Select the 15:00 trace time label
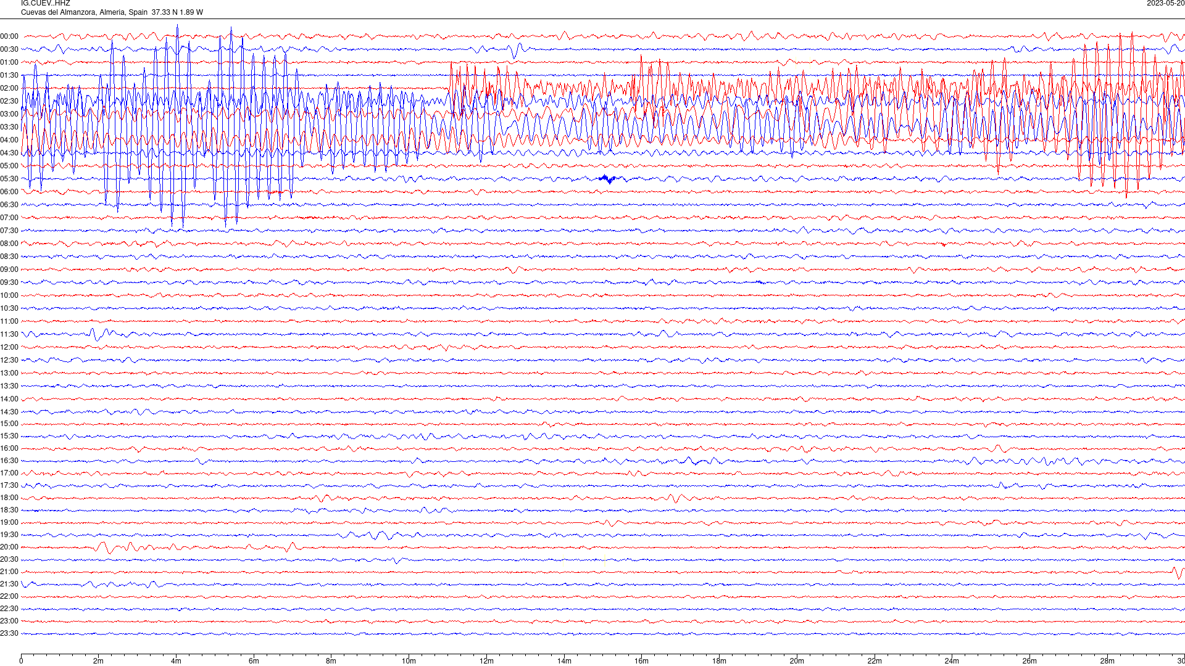The width and height of the screenshot is (1185, 666). [9, 424]
